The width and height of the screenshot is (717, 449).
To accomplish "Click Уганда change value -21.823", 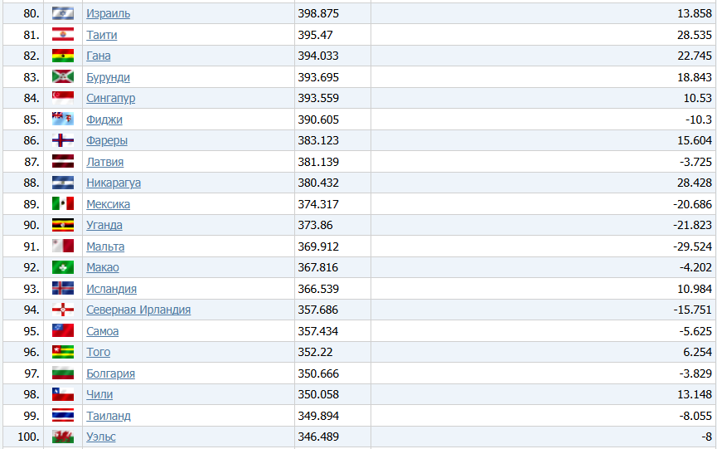I will (692, 225).
